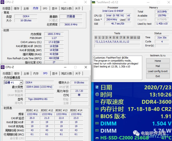The height and width of the screenshot is (141, 172).
Task: Open the 处理器 tab in lower CPU-Z window
Action: coord(7,73)
